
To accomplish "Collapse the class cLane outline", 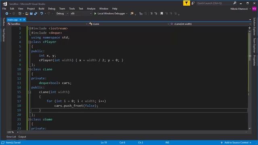I will [30, 69].
